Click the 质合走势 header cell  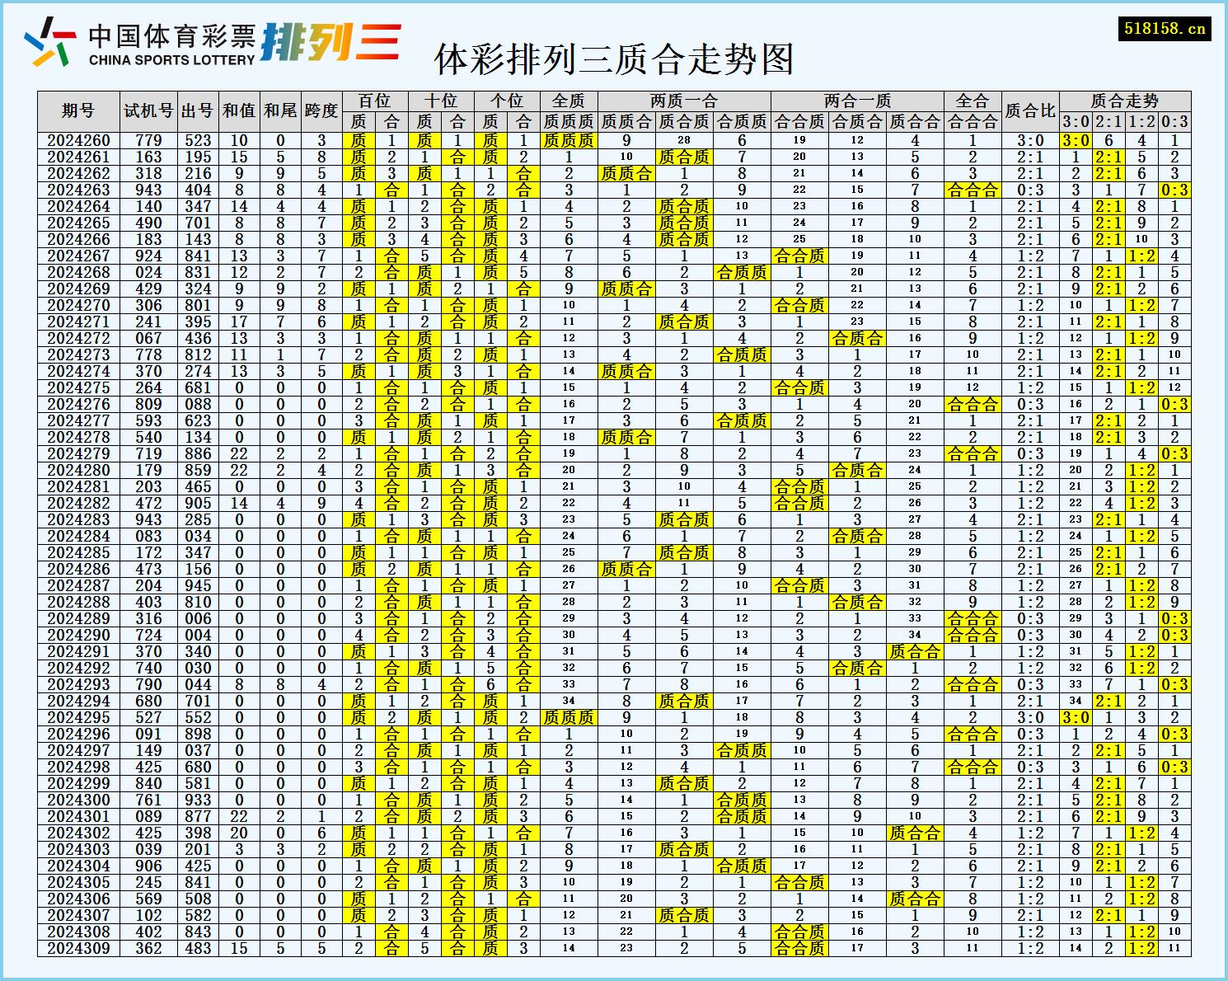point(1125,101)
